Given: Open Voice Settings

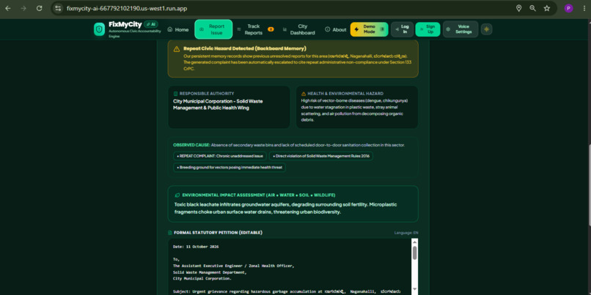Looking at the screenshot, I should pos(460,29).
